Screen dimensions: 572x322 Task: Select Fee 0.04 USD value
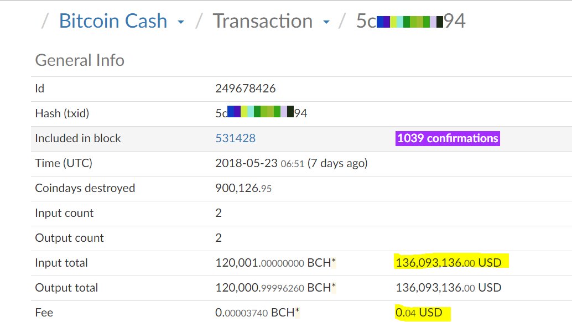pos(419,313)
